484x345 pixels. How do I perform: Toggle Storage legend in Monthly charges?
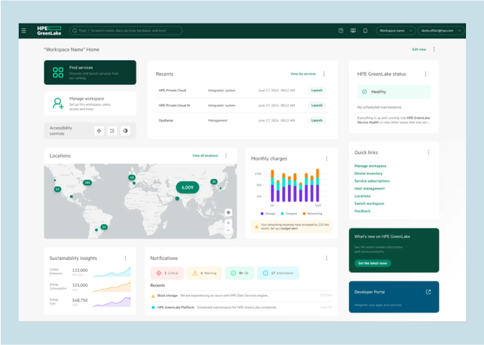coord(268,214)
